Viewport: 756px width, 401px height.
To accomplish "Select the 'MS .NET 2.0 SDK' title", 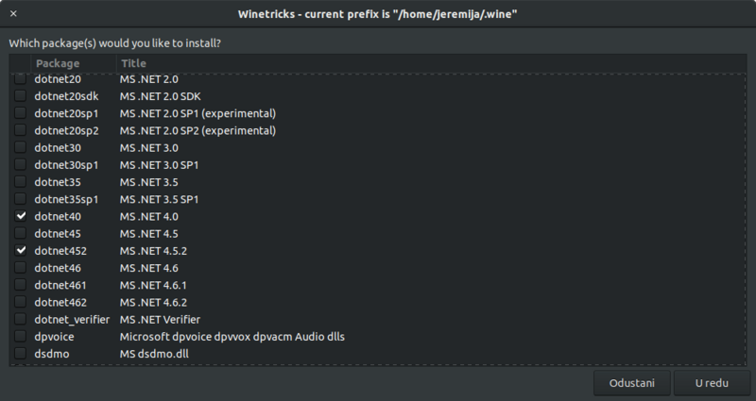I will (160, 96).
